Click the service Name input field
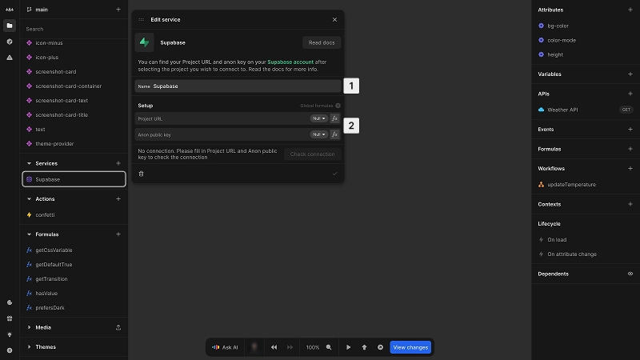640x360 pixels. [x=238, y=86]
